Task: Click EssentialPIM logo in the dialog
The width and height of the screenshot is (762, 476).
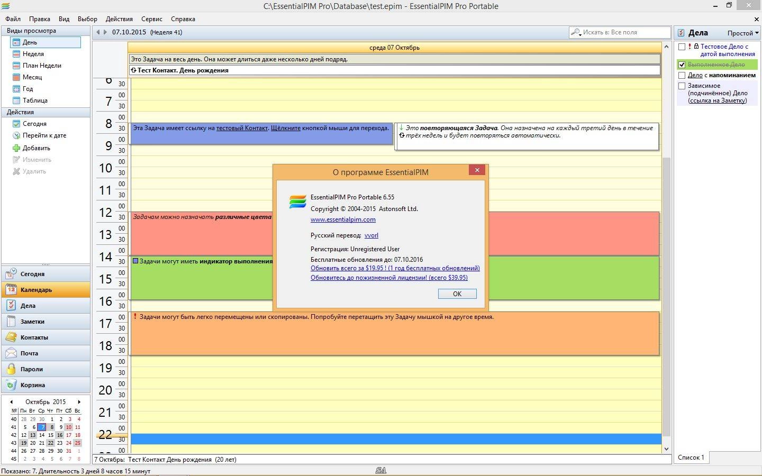Action: [298, 202]
